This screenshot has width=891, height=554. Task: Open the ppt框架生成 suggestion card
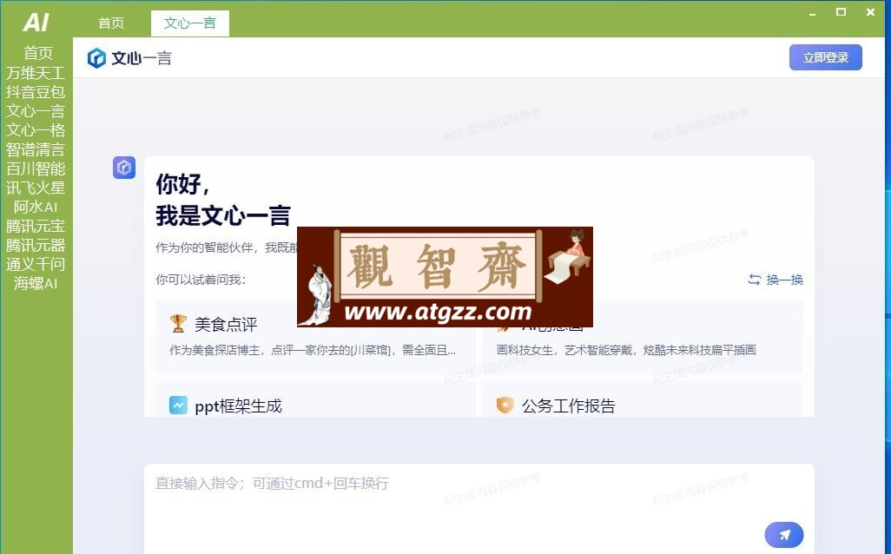point(315,399)
